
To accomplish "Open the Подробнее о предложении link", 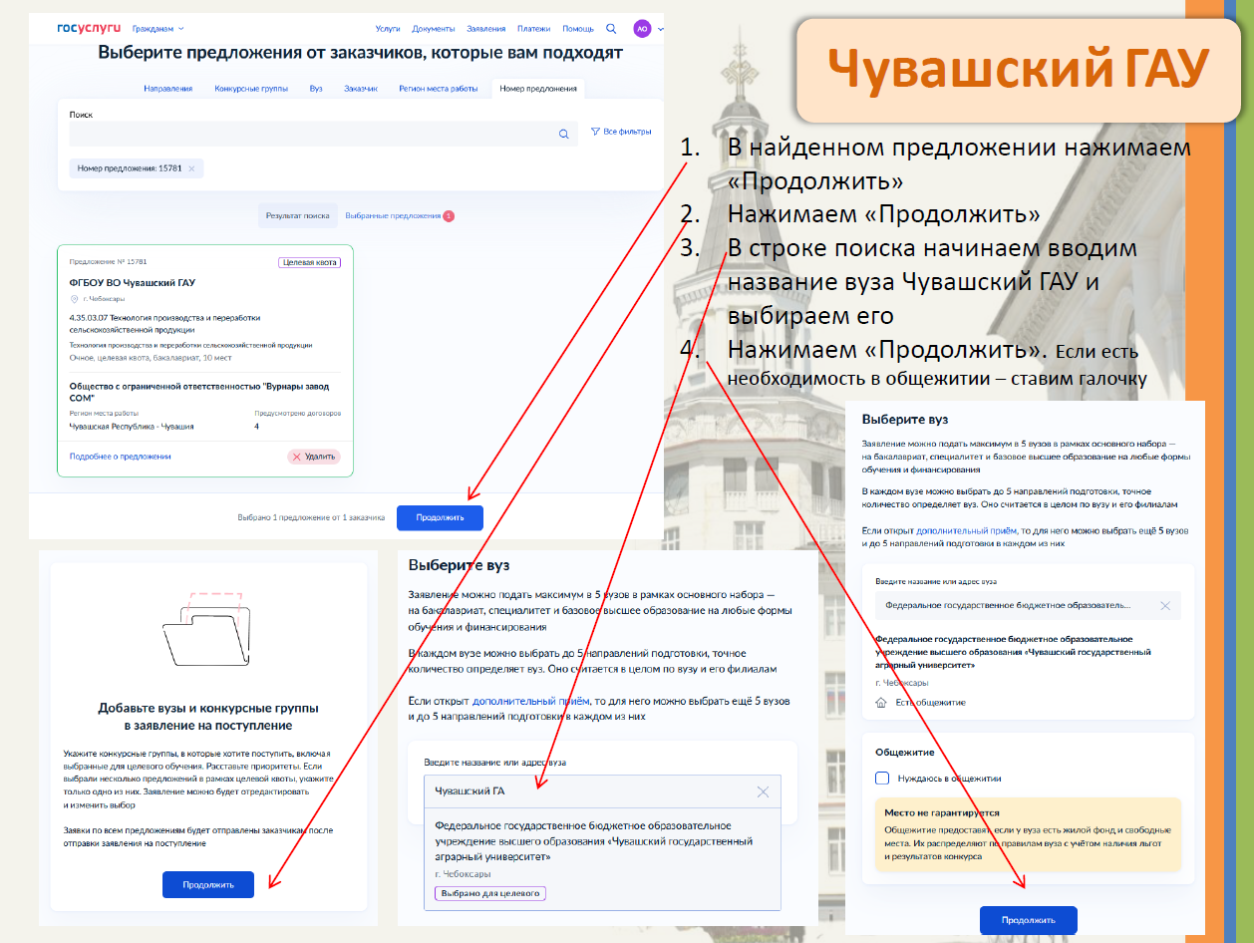I will 120,457.
